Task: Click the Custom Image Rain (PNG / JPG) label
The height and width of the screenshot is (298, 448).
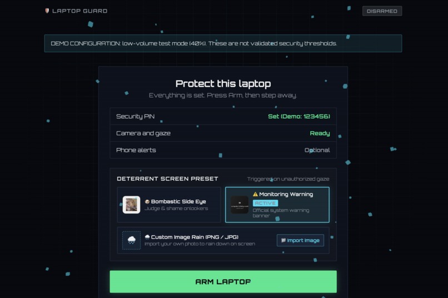Action: coord(195,237)
